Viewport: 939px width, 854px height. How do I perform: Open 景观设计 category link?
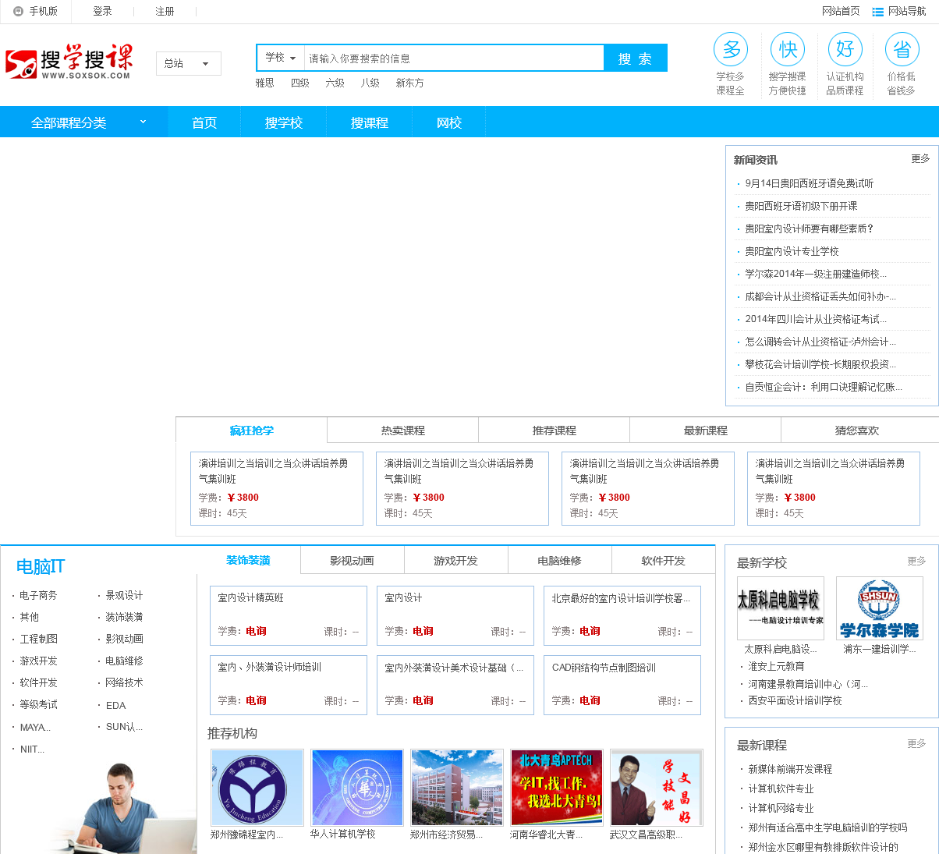[124, 595]
